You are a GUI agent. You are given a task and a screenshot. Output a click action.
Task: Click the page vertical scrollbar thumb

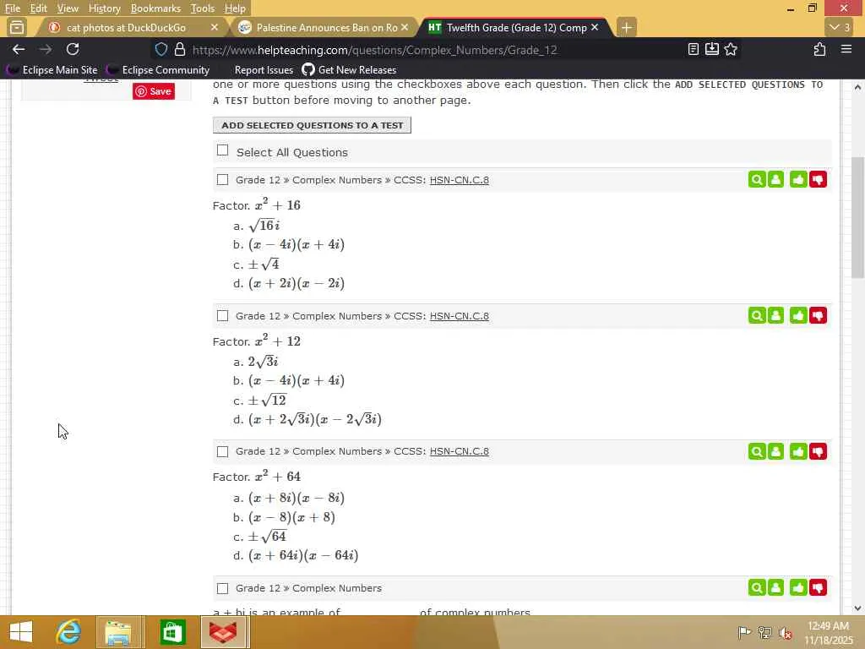(x=858, y=217)
